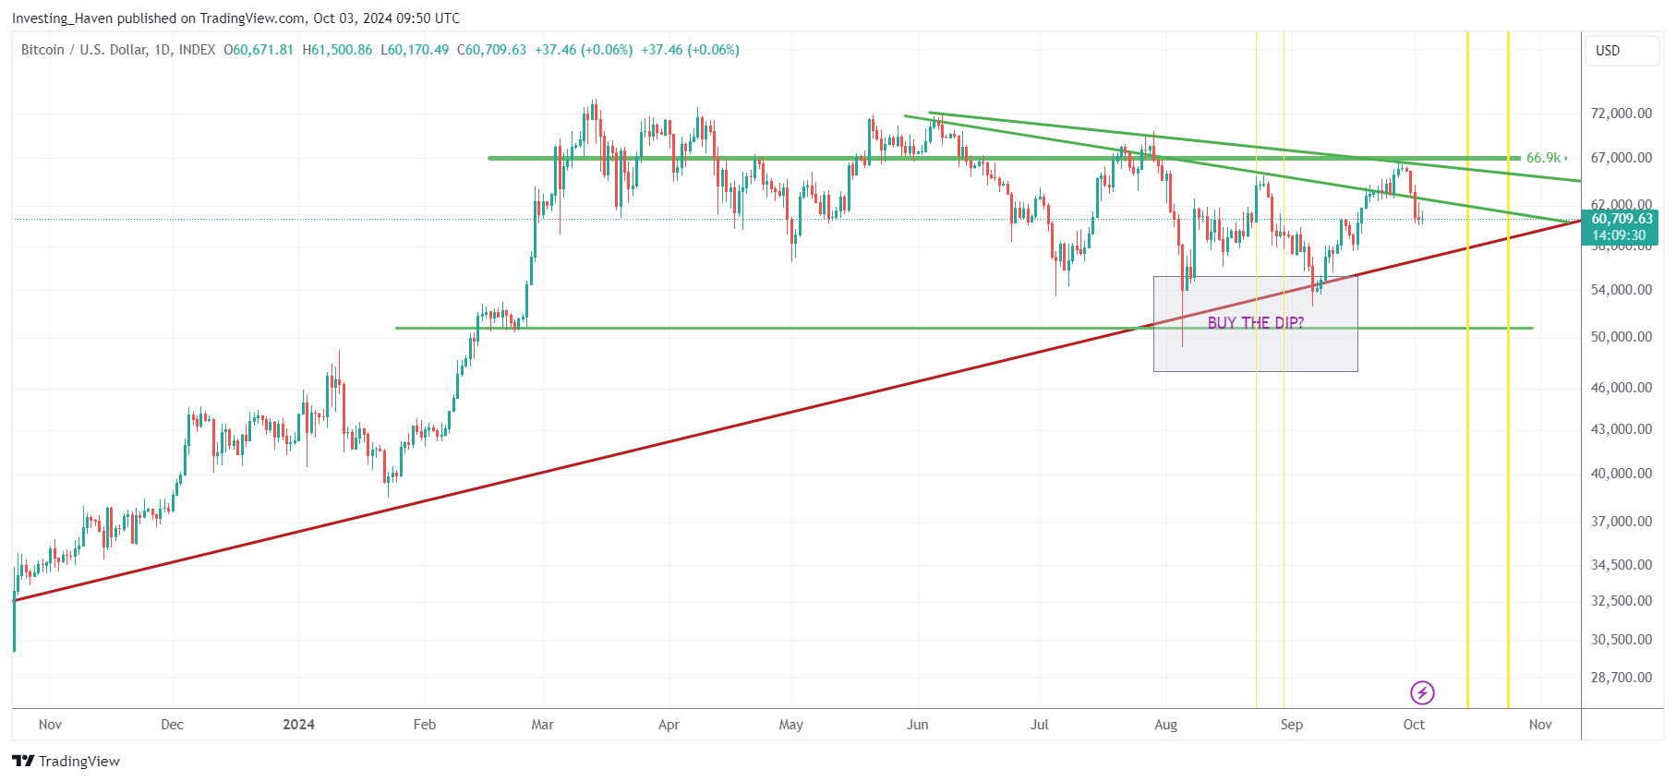
Task: Click the TradingView logo at bottom left
Action: (66, 761)
